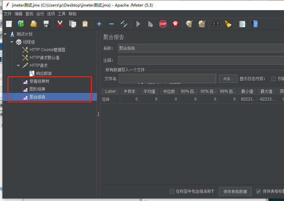Screen dimensions: 284x201
Task: Reset search with yellow broom icon
Action: tap(228, 24)
